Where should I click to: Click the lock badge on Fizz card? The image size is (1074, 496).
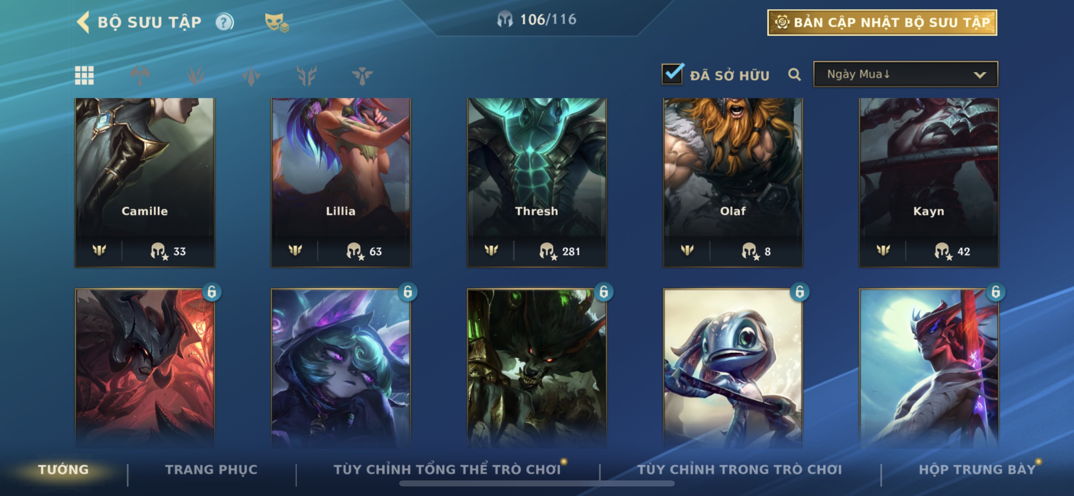799,292
